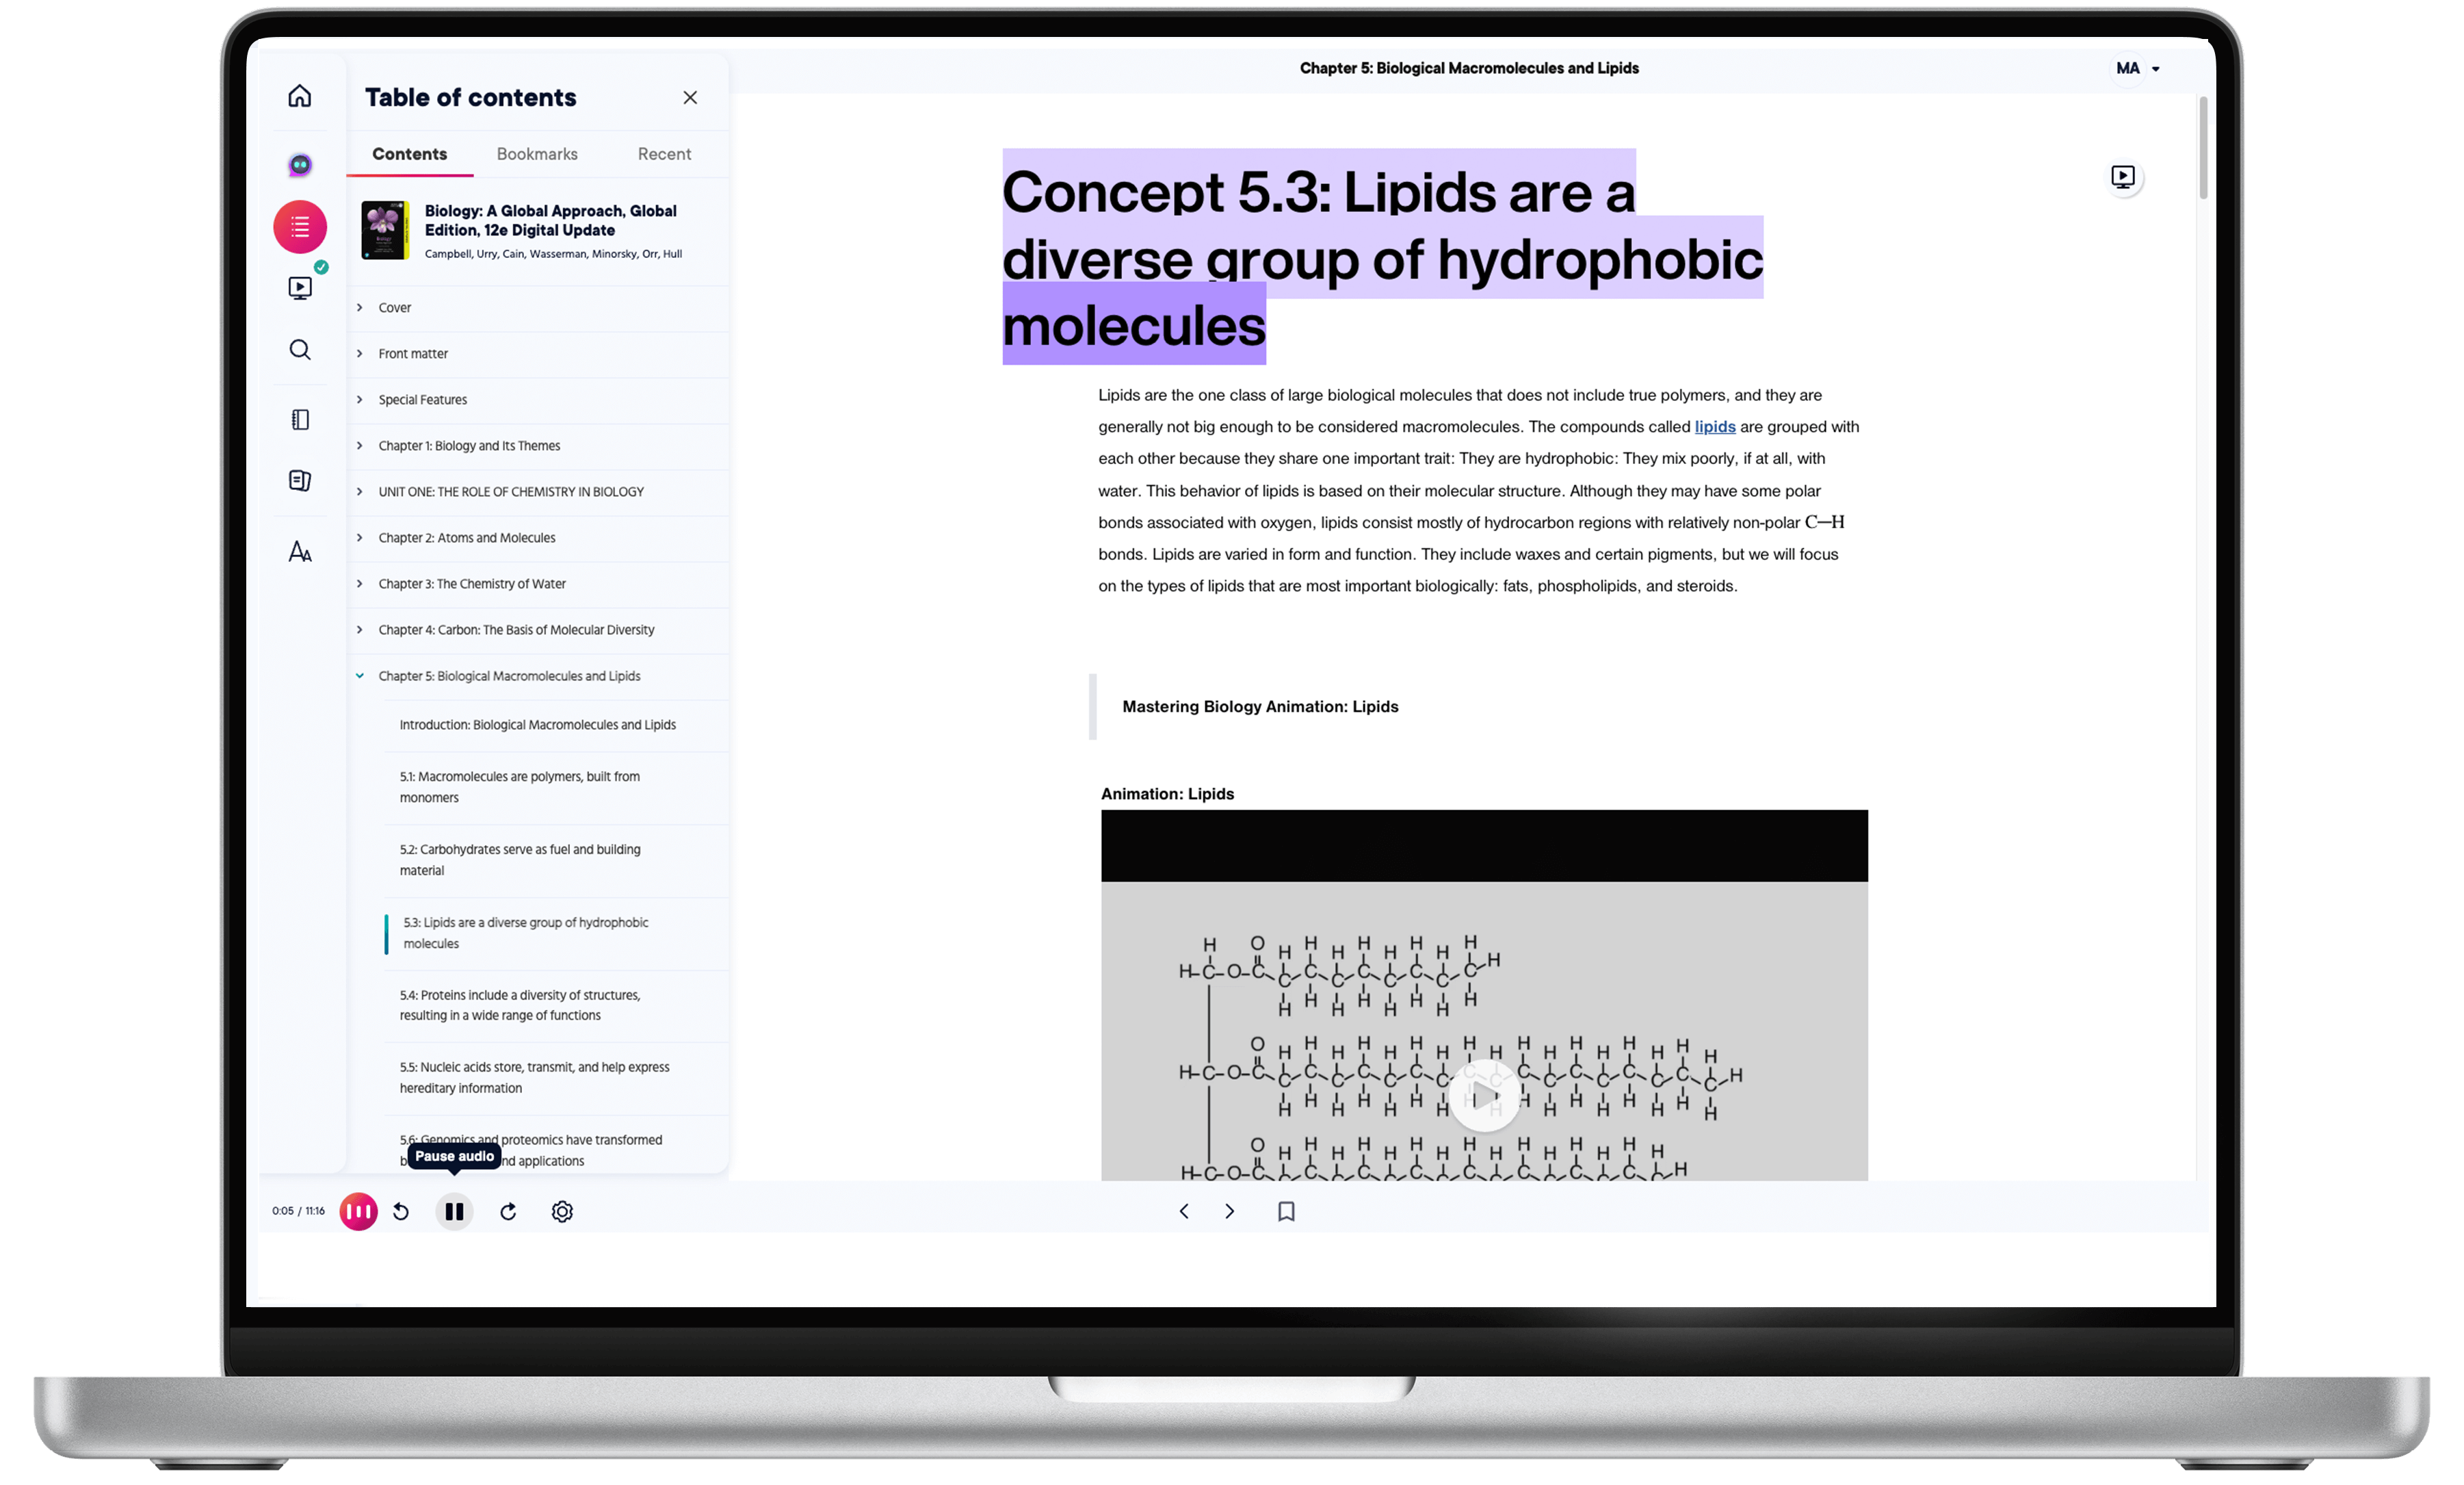Open the AI study assistant icon
The width and height of the screenshot is (2464, 1485).
click(x=300, y=165)
